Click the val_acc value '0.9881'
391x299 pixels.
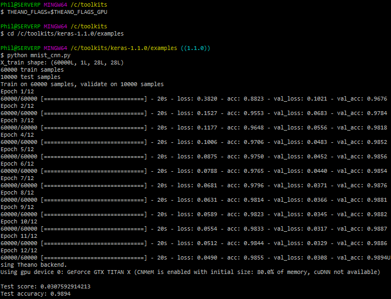coord(377,200)
